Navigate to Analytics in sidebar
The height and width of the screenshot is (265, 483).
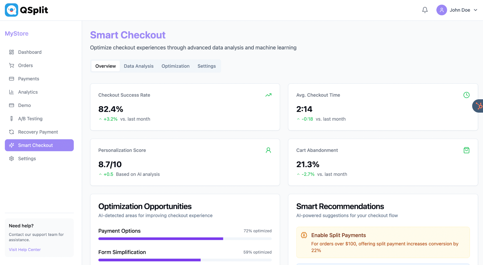(28, 92)
